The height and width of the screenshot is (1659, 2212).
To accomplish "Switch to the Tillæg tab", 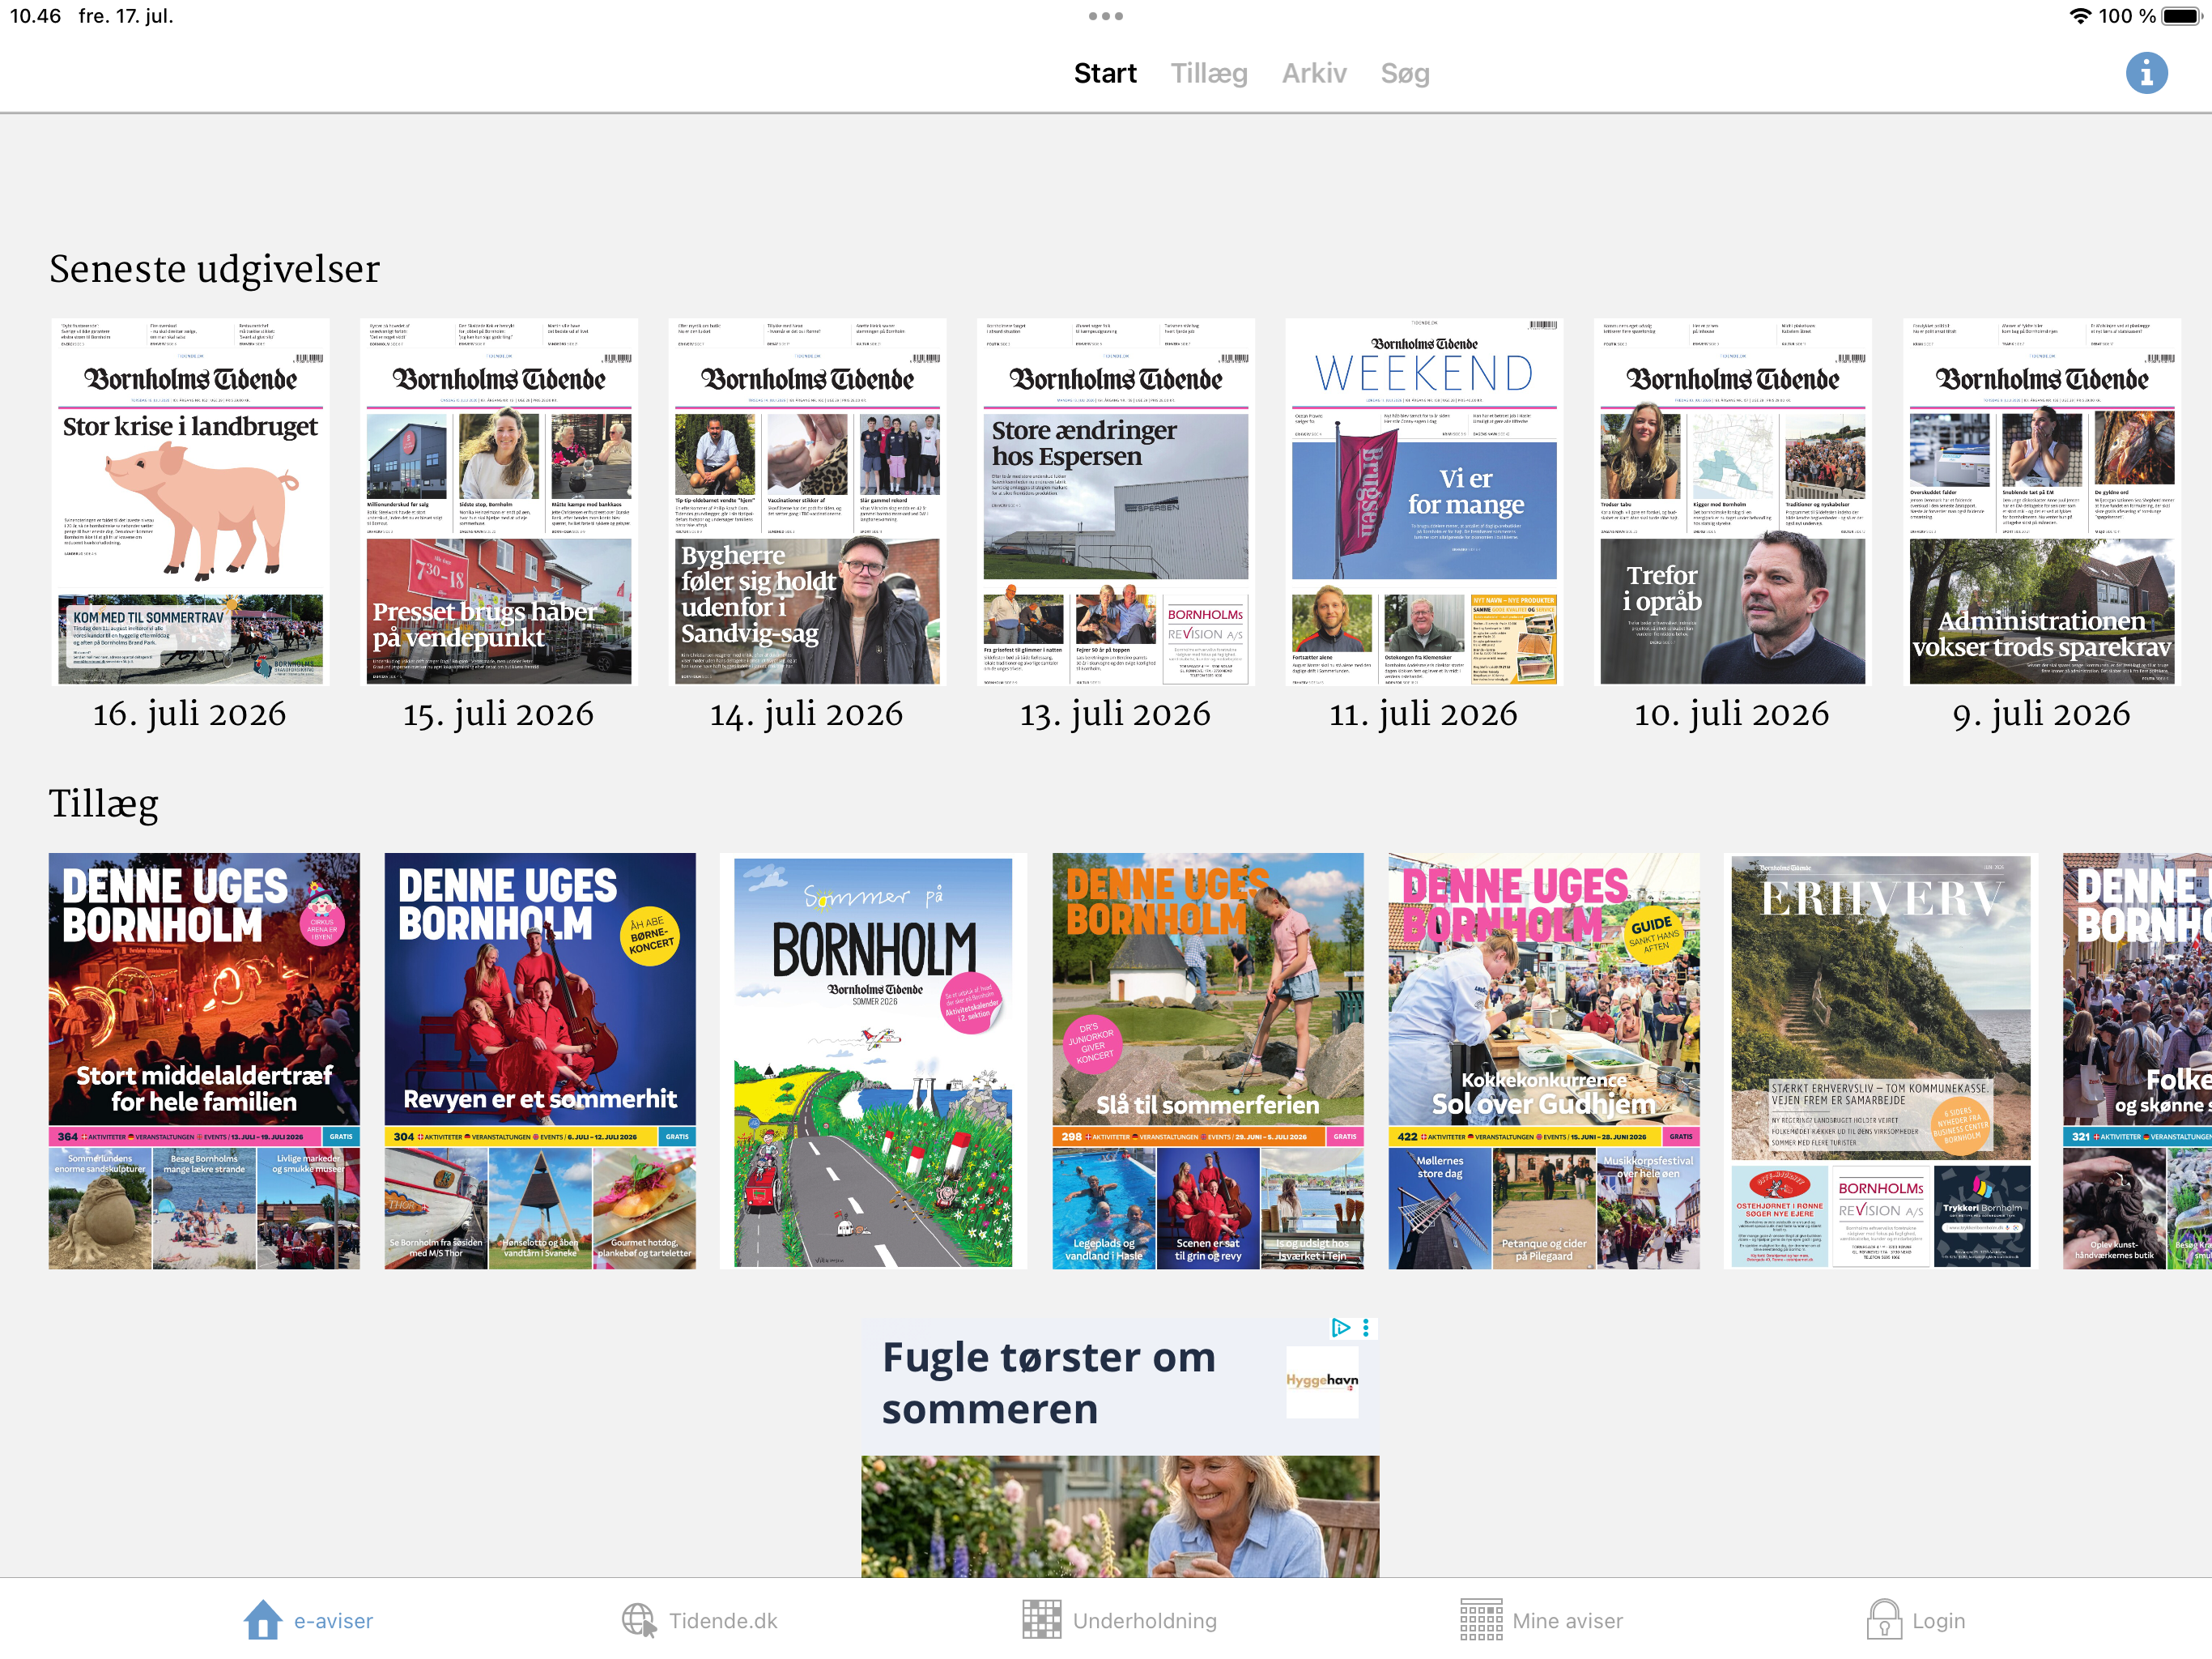I will 1209,73.
